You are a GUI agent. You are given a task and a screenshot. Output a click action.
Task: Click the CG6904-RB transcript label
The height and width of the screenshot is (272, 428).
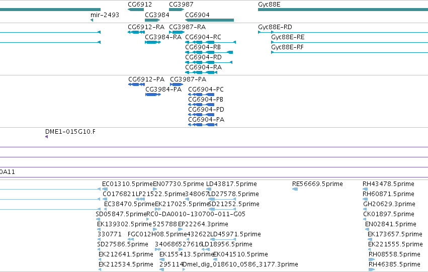pos(203,47)
